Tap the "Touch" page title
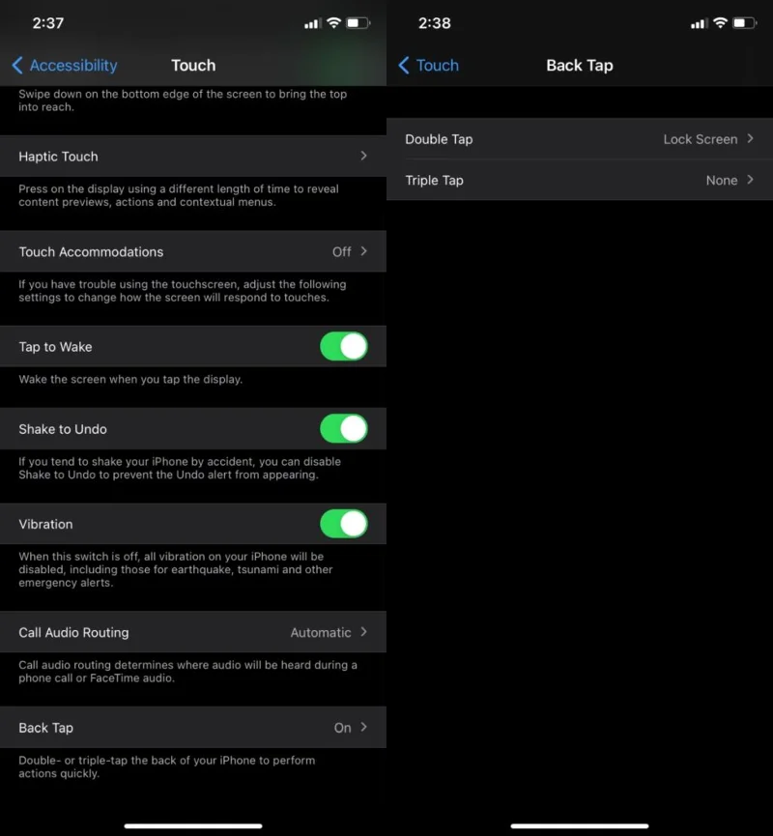Screen dimensions: 773x836 (193, 65)
